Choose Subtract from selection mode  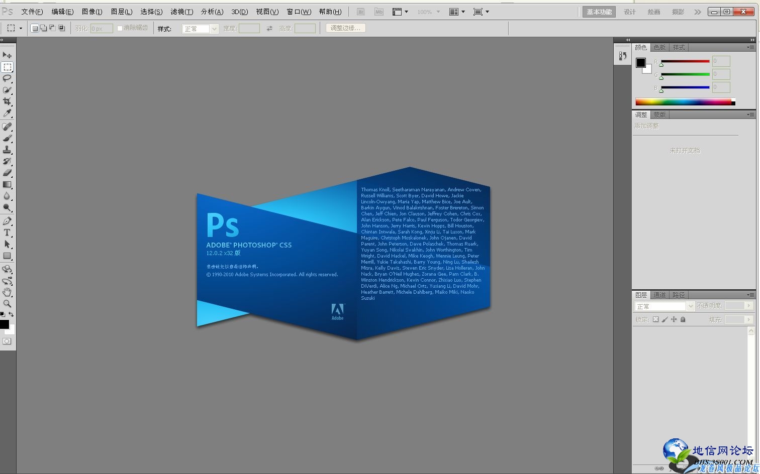coord(53,28)
